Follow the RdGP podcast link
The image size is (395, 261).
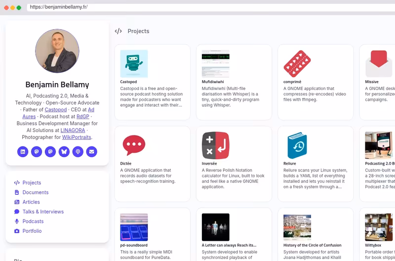click(x=83, y=117)
